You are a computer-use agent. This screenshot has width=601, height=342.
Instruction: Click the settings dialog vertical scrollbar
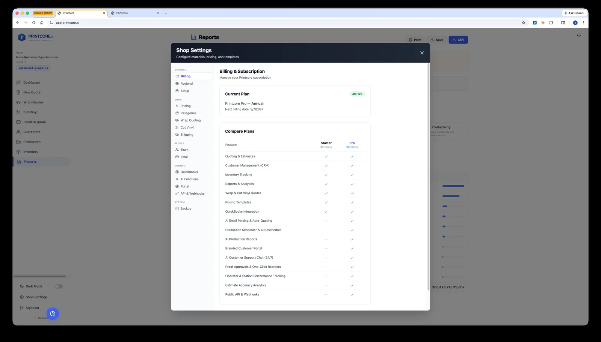coord(428,177)
